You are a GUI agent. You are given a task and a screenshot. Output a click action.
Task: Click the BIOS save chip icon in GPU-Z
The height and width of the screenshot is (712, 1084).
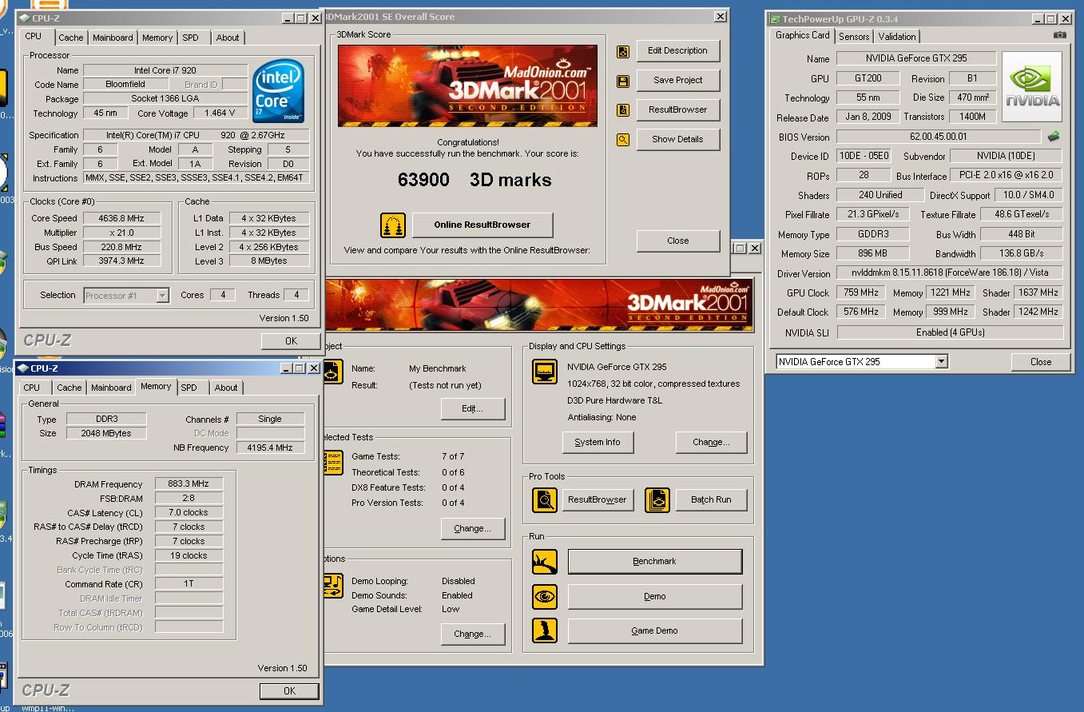pyautogui.click(x=1054, y=137)
